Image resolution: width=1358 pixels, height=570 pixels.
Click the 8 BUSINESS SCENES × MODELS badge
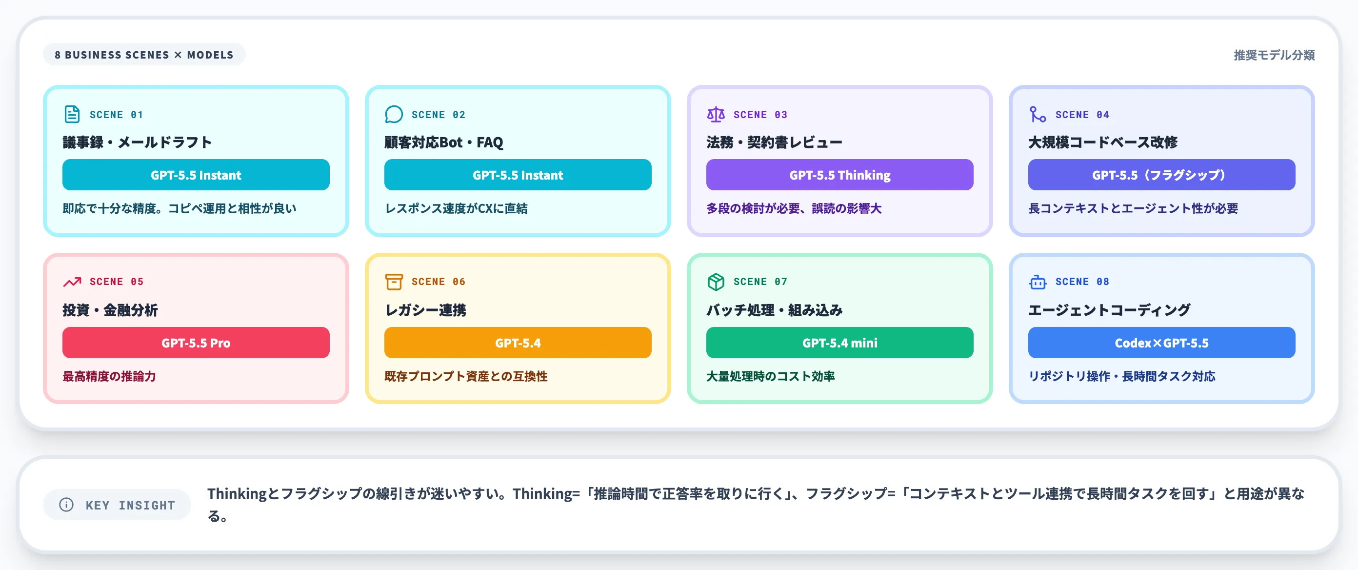[x=144, y=55]
